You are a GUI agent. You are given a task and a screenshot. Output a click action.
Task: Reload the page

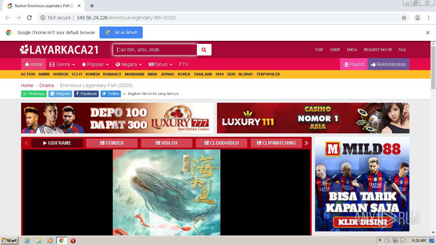point(29,18)
